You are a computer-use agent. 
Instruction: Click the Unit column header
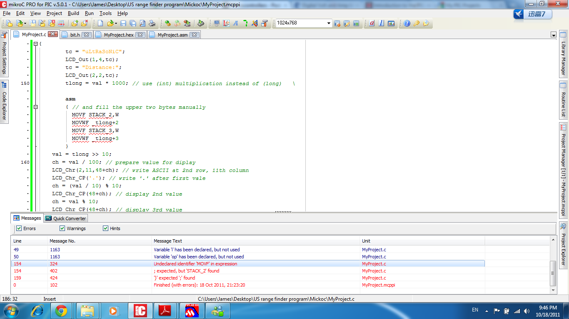point(422,241)
